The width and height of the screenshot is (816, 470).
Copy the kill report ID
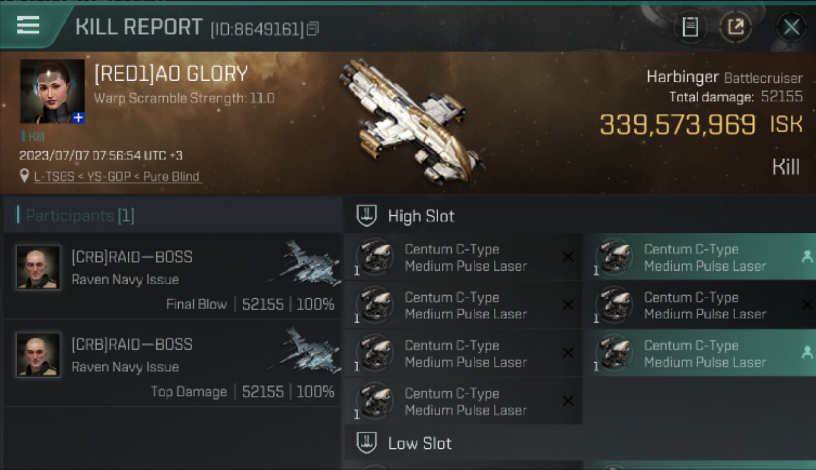[313, 28]
